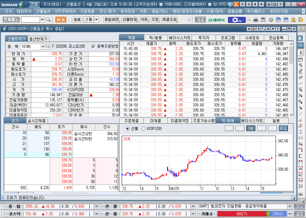Click the T font icon in window header

[259, 29]
